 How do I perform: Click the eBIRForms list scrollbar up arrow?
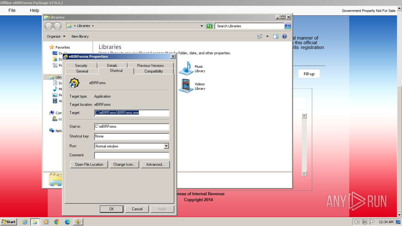304,116
